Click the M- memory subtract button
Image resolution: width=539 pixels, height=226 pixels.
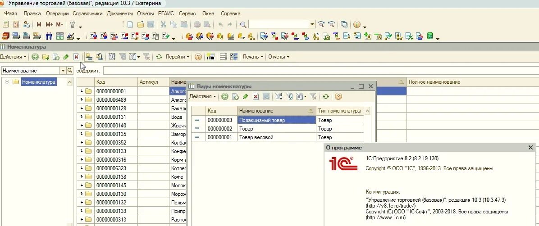pos(59,24)
